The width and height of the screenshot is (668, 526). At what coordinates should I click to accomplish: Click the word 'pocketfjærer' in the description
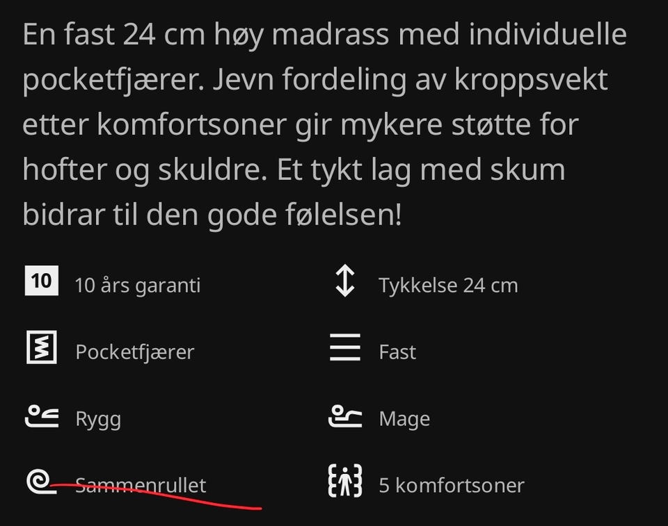[x=113, y=81]
